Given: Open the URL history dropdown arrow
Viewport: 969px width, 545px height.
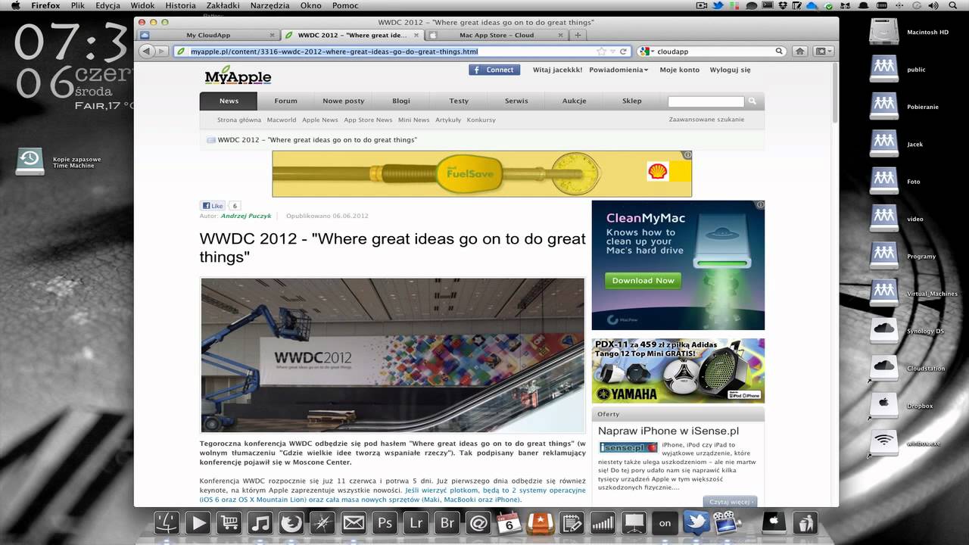Looking at the screenshot, I should click(x=612, y=51).
